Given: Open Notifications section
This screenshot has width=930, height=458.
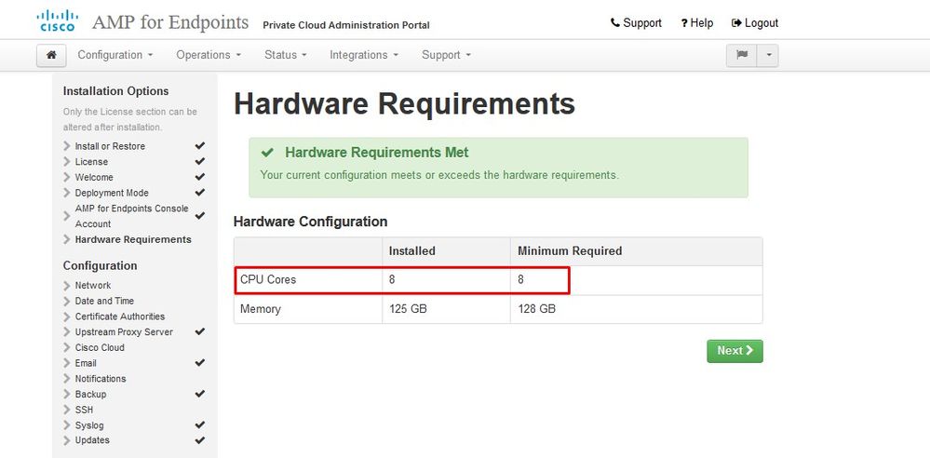Looking at the screenshot, I should tap(101, 379).
